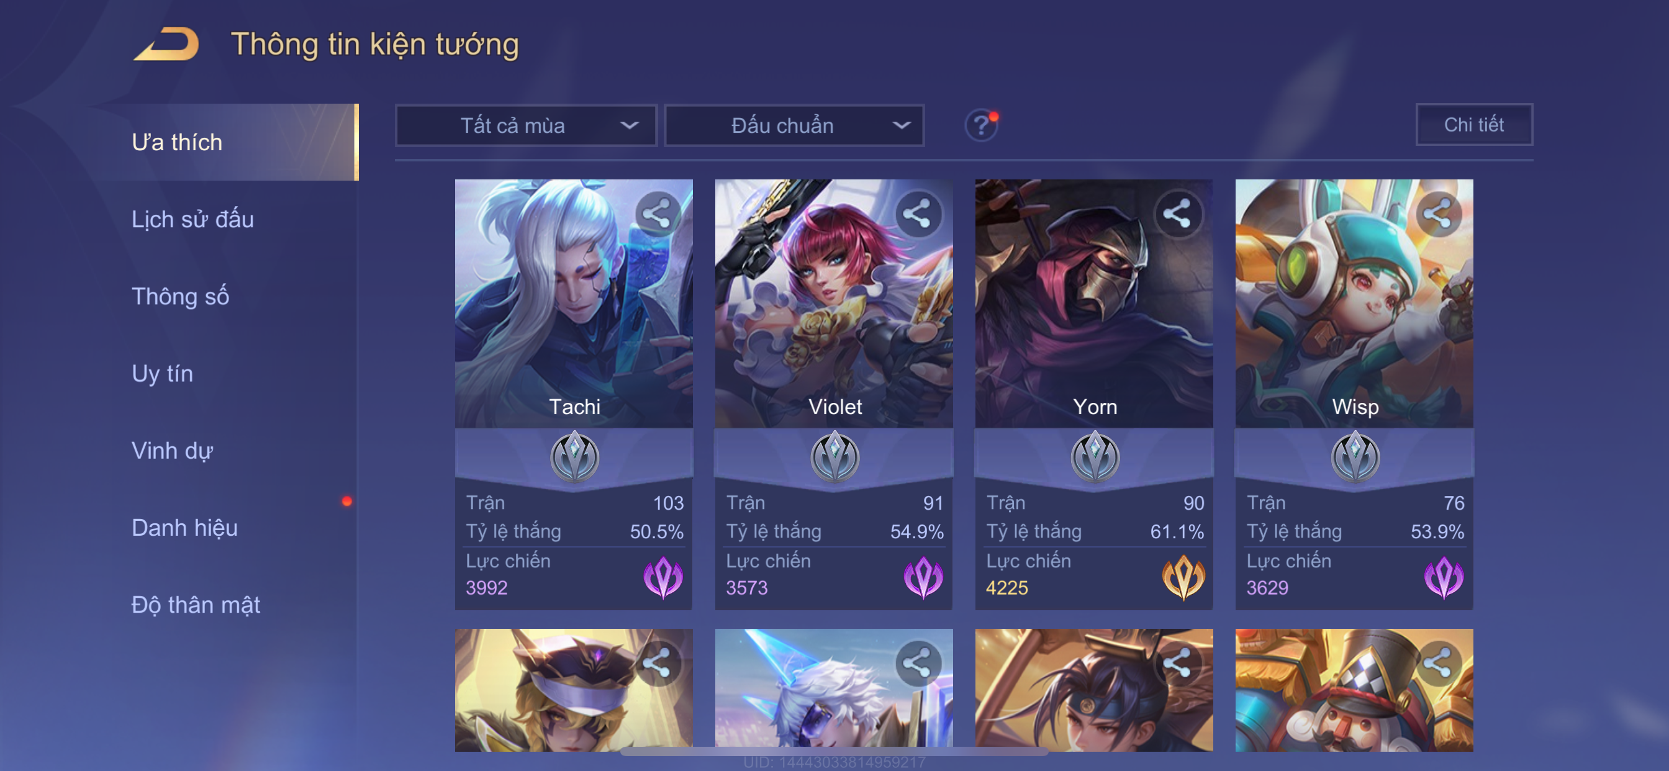
Task: Click the golden back arrow icon
Action: point(166,44)
